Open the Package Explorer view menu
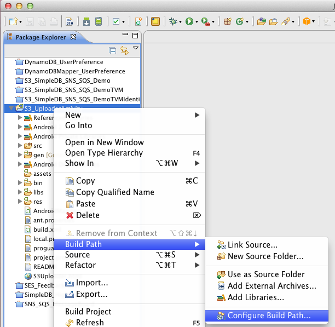Screen dimensions: 335x327 pyautogui.click(x=136, y=48)
